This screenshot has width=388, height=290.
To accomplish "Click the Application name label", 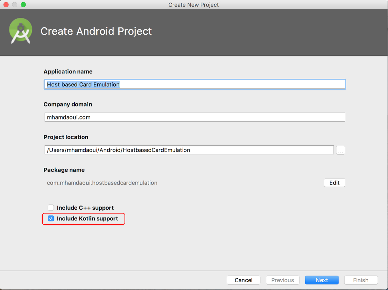I will click(68, 72).
